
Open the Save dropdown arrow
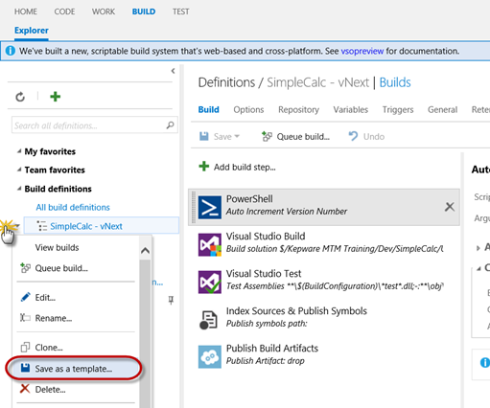click(237, 136)
